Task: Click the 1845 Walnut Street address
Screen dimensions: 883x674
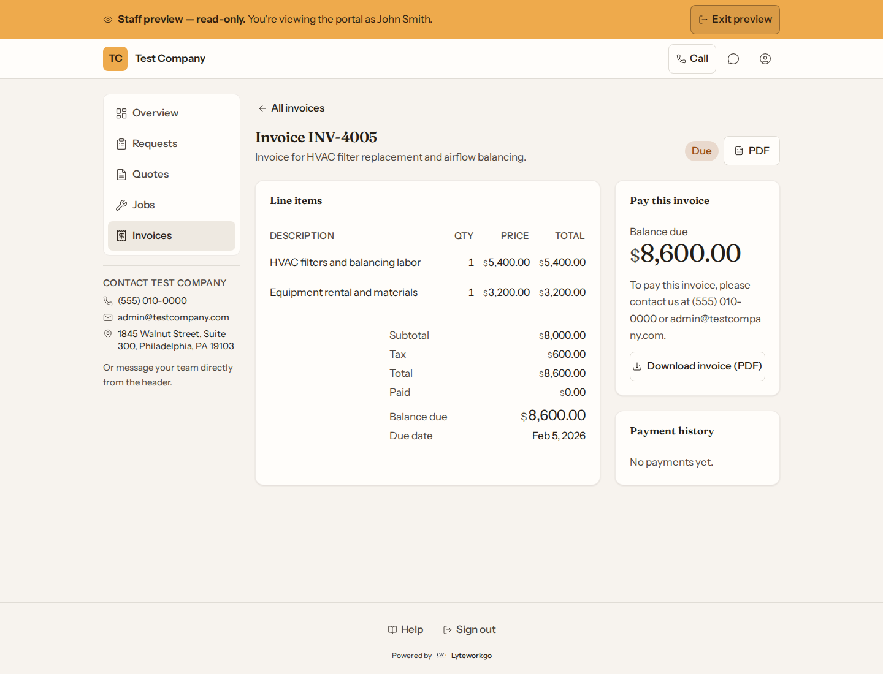Action: 176,340
